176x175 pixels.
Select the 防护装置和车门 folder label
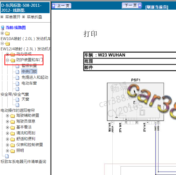(29, 60)
